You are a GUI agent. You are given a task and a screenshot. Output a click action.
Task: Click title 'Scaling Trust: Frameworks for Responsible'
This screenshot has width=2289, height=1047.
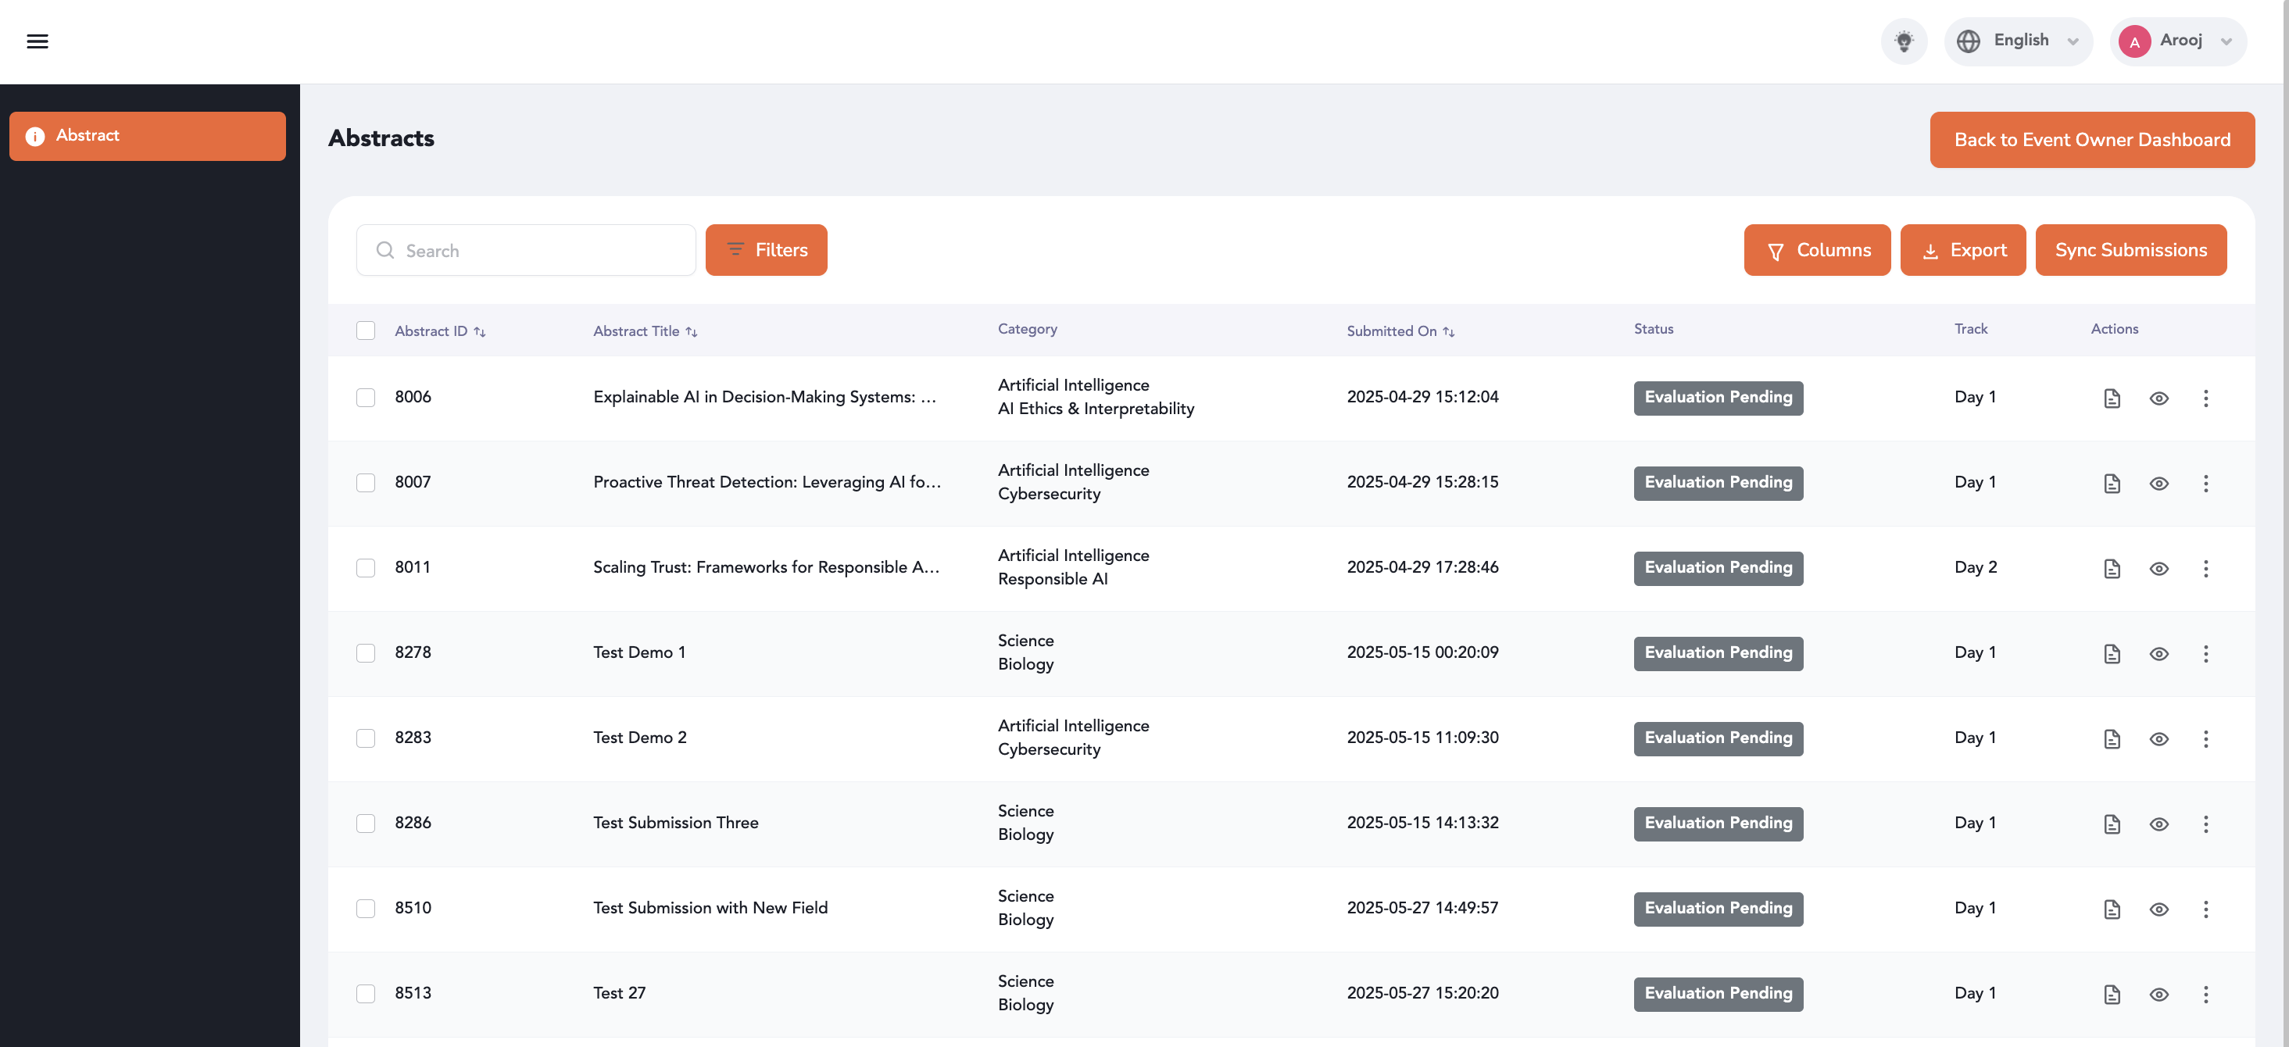tap(765, 567)
